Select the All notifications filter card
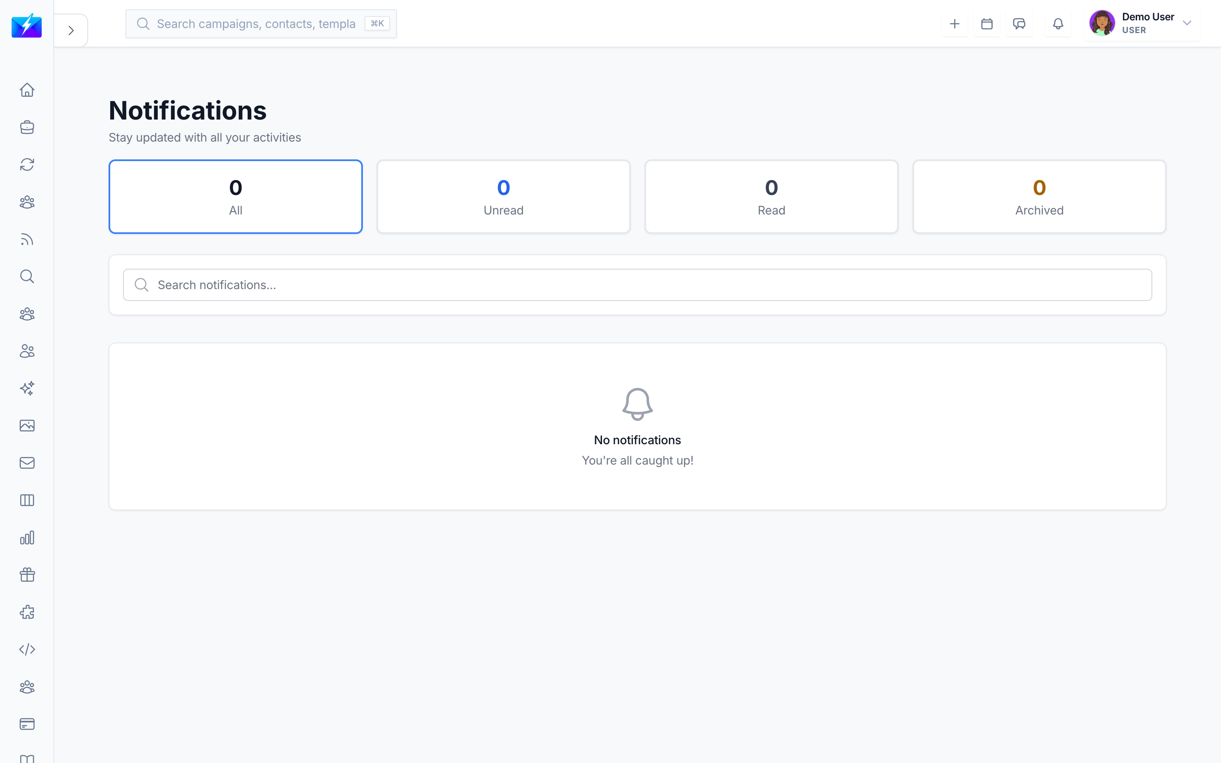Screen dimensions: 1221x763 tap(236, 197)
